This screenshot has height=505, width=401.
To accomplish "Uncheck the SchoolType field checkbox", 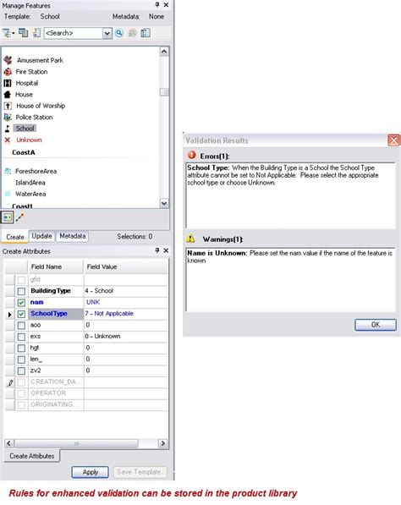I will click(x=21, y=314).
